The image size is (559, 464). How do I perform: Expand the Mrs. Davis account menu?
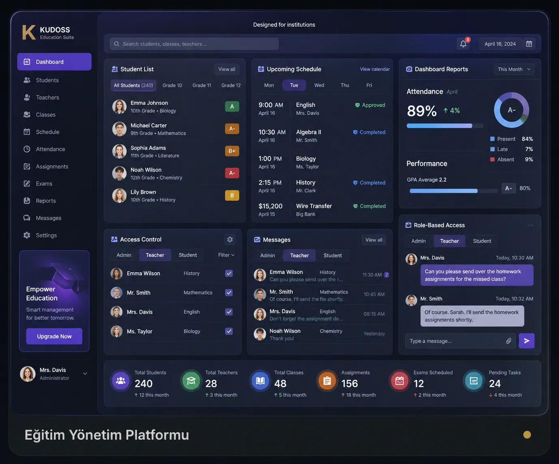click(85, 374)
